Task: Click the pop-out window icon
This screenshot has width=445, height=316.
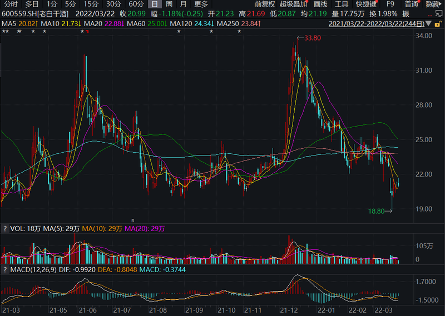Action: [x=439, y=13]
